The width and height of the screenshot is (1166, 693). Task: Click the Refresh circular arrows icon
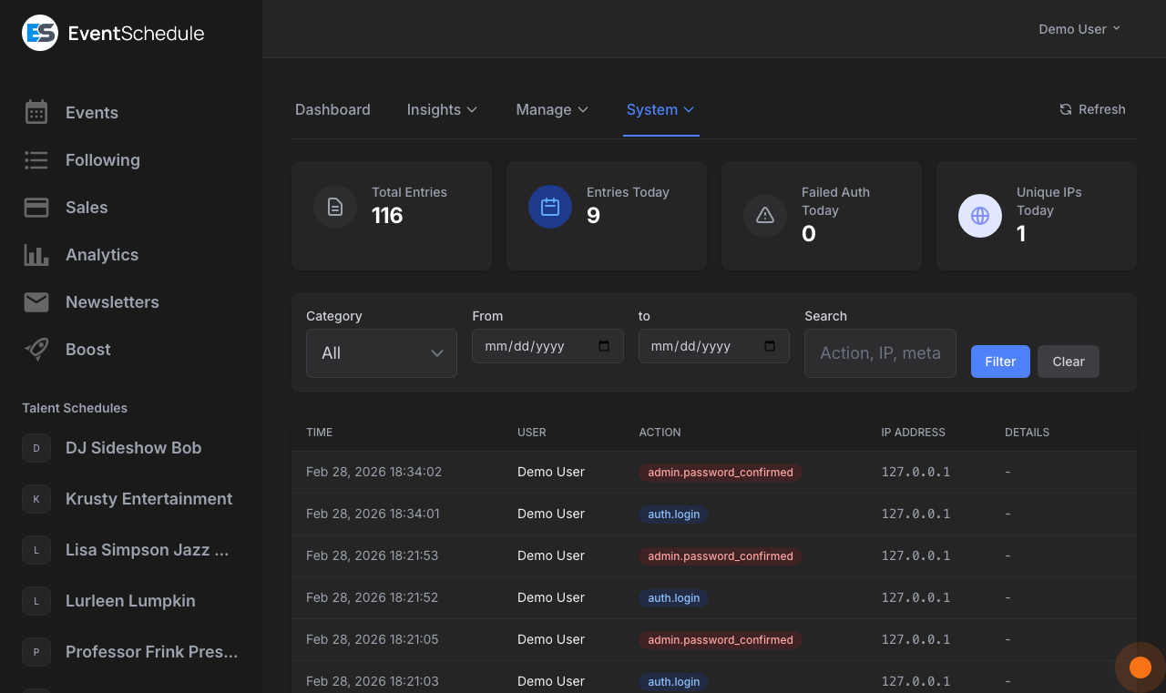point(1066,109)
